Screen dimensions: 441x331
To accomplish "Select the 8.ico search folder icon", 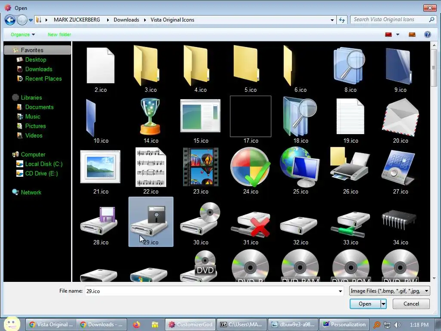I will (350, 66).
